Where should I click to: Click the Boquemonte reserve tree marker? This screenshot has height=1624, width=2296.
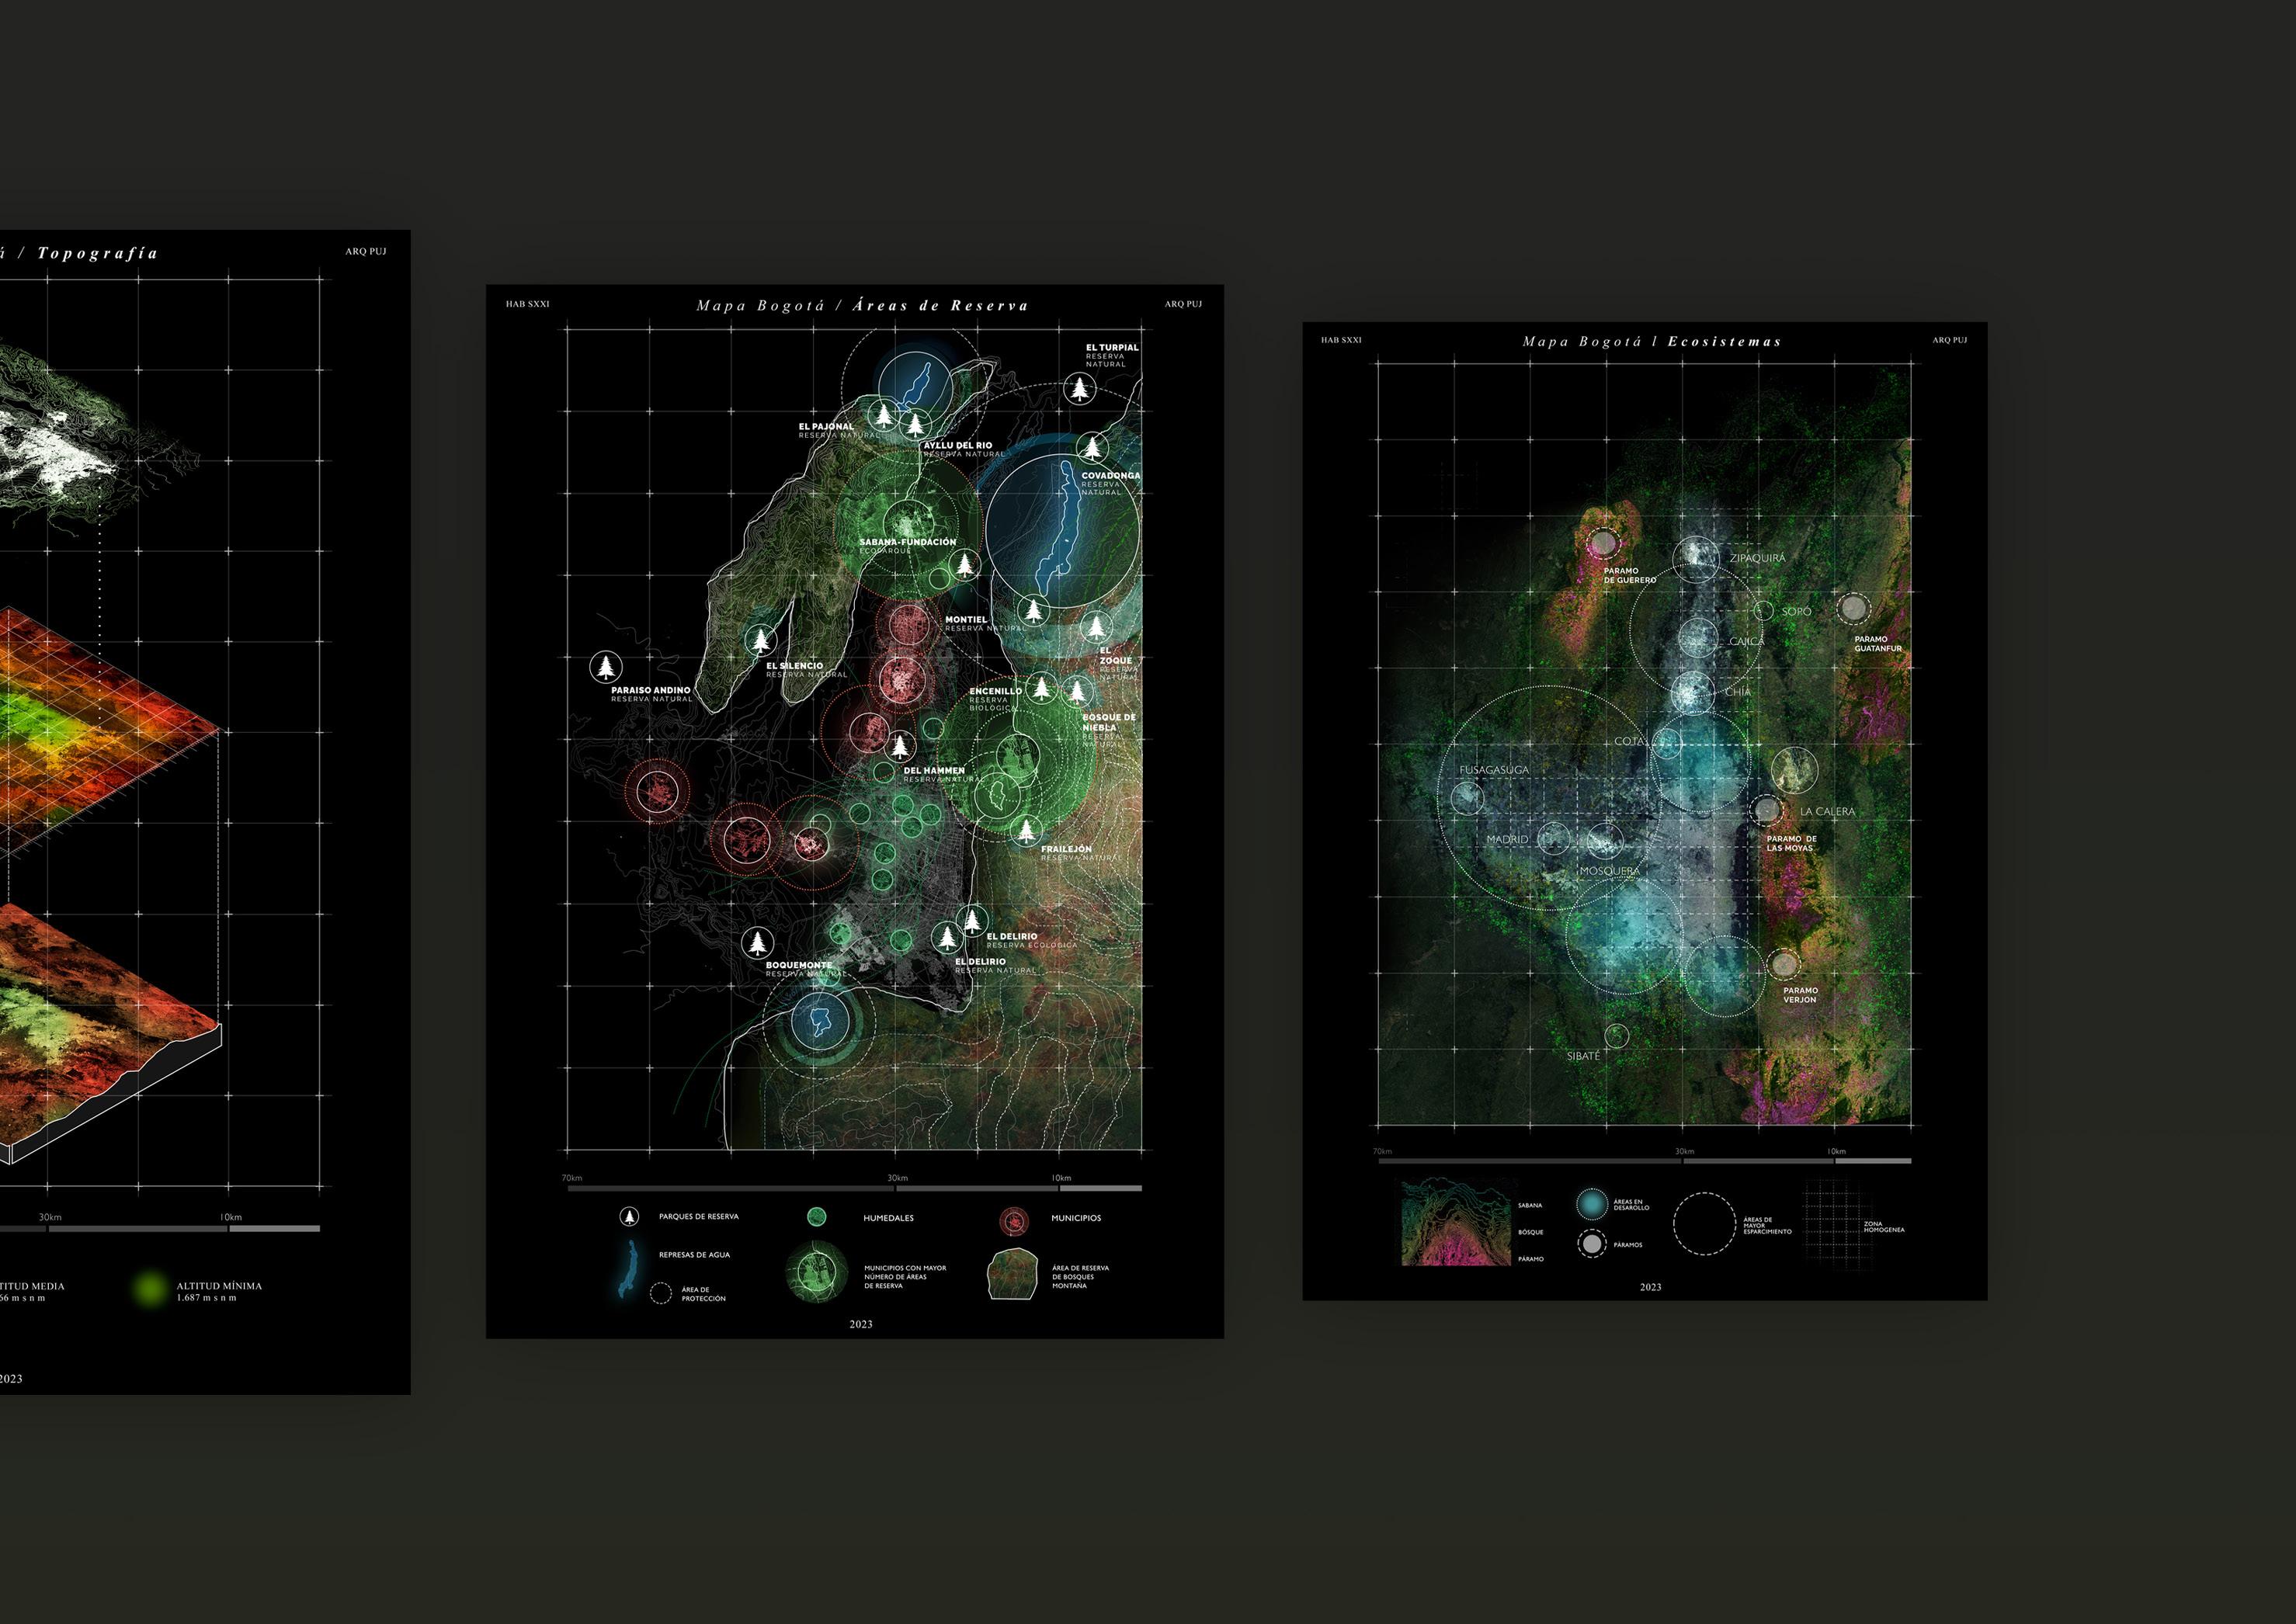click(757, 942)
